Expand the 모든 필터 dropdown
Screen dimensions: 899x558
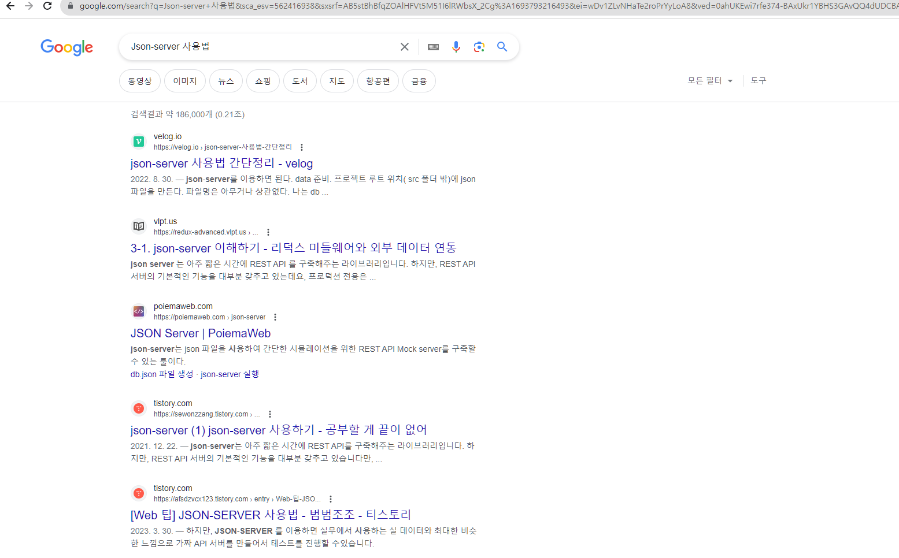coord(710,81)
